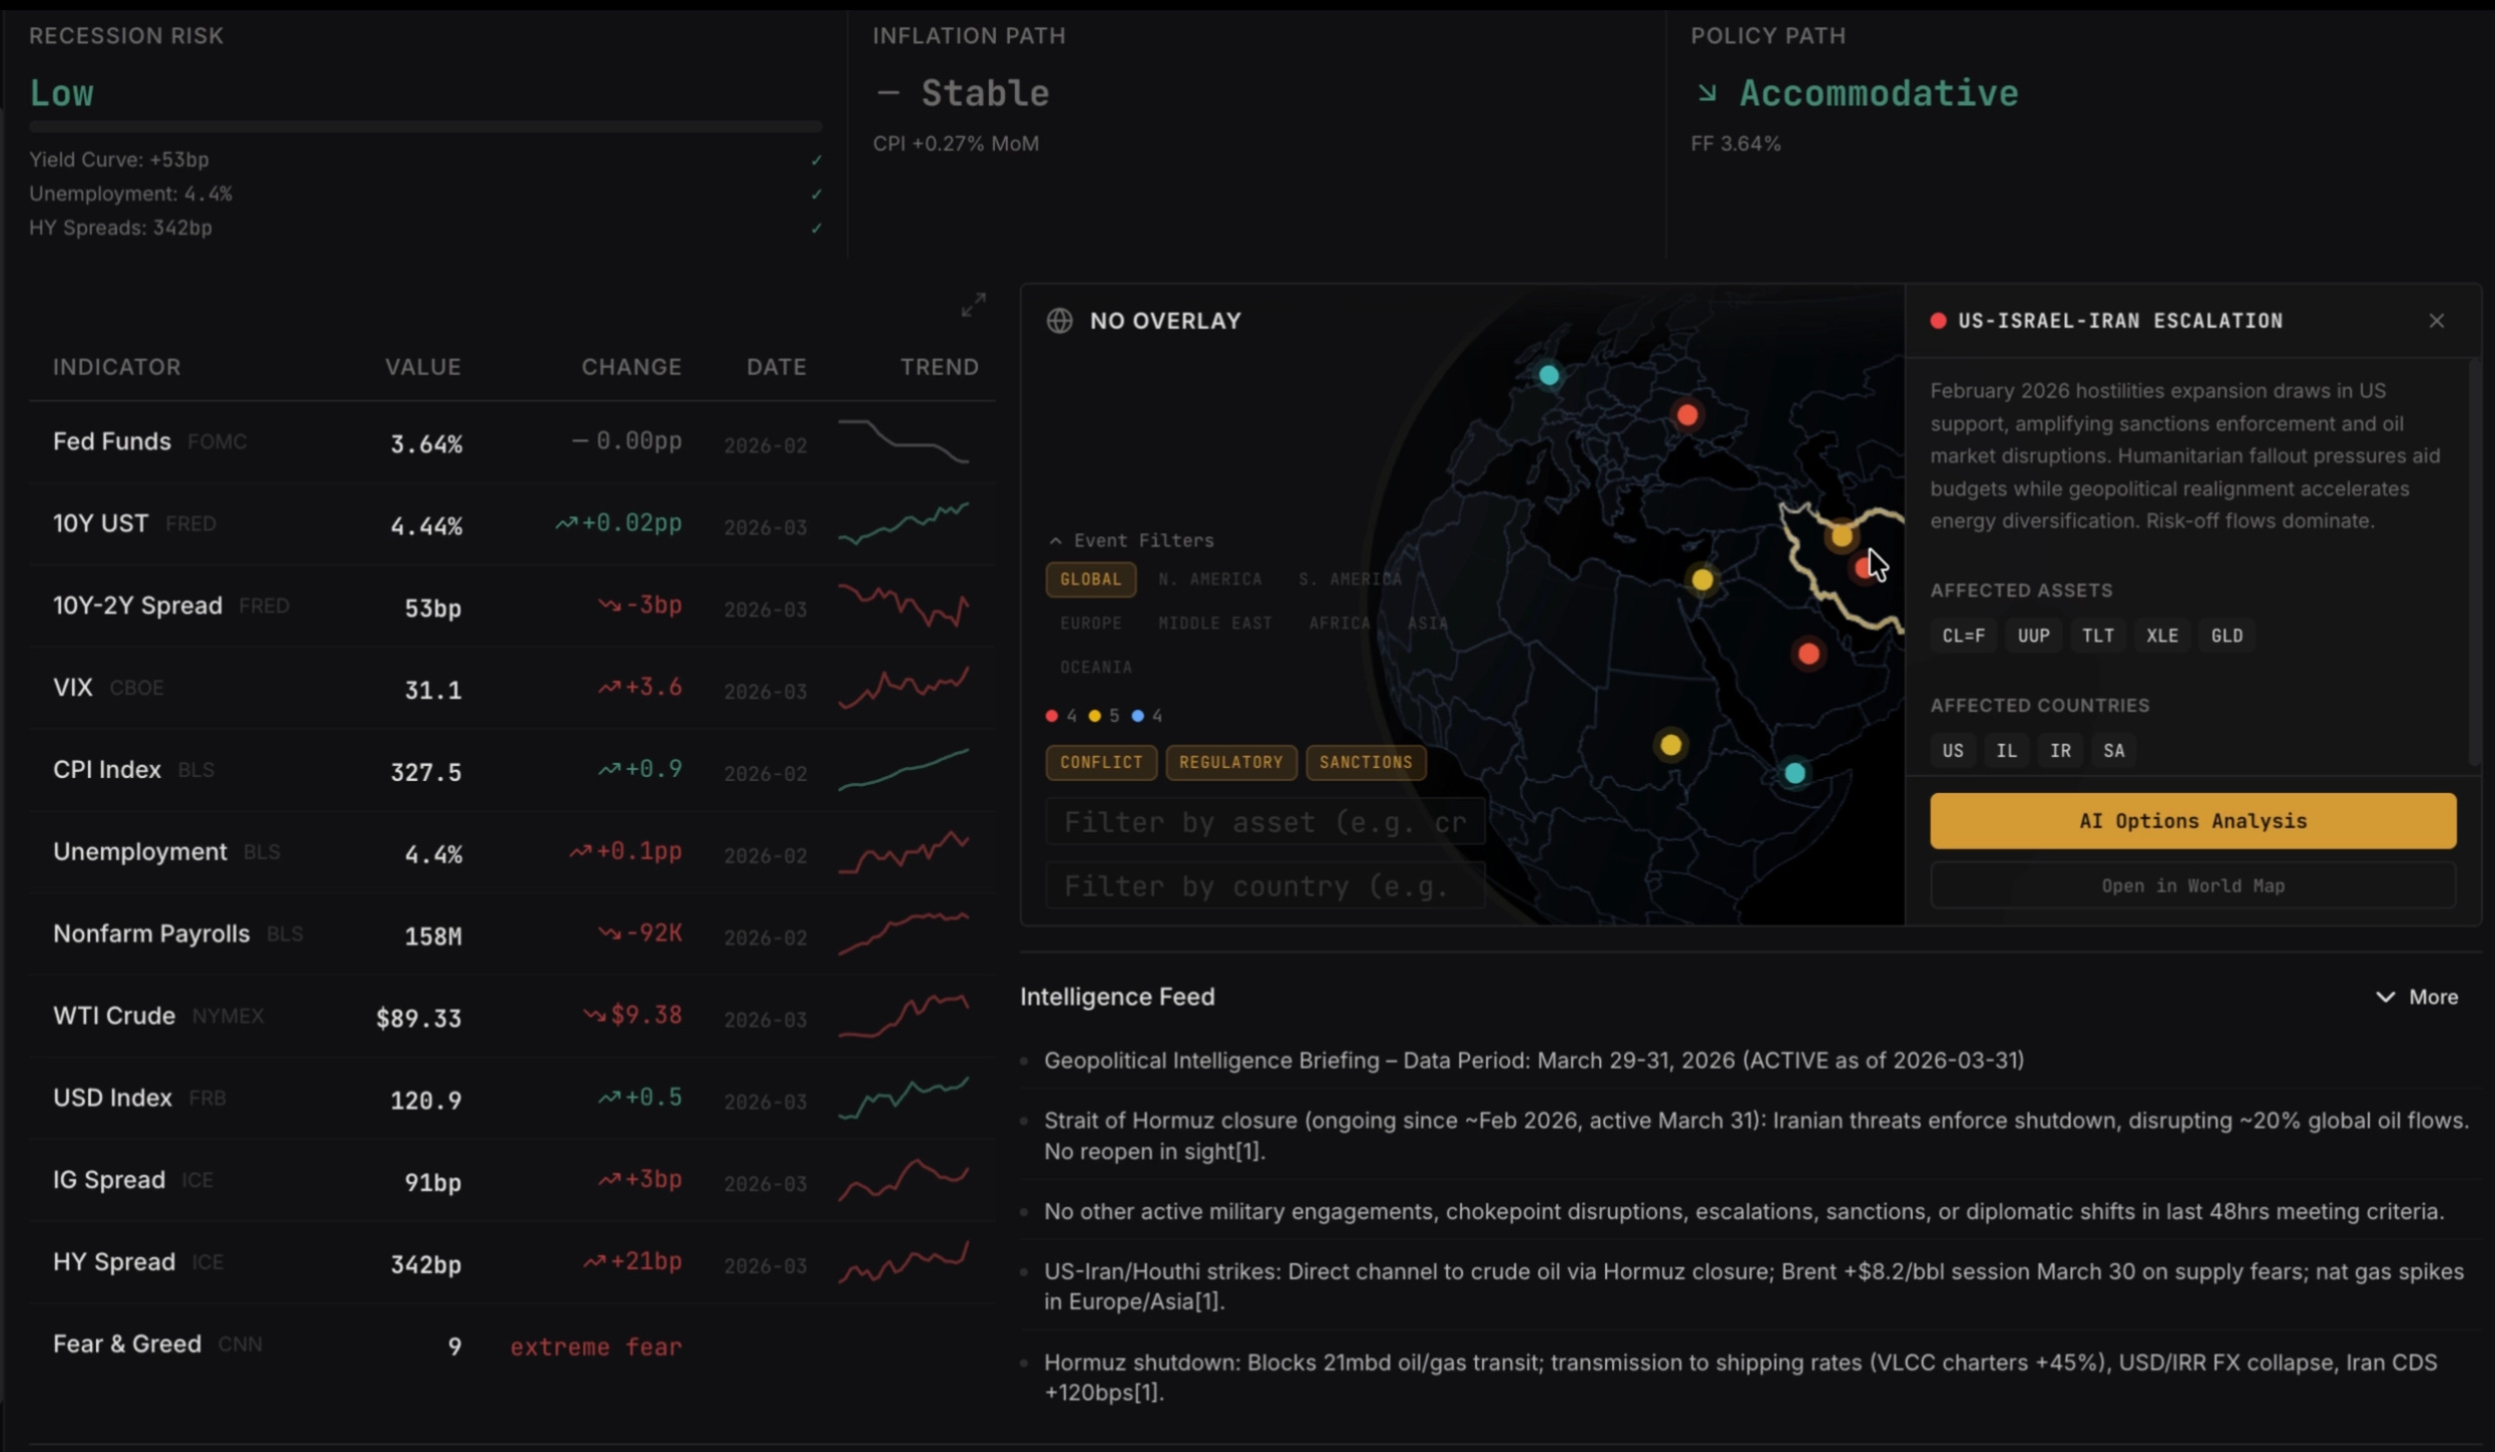Open the NO OVERLAY selector
The image size is (2495, 1452).
(x=1165, y=321)
